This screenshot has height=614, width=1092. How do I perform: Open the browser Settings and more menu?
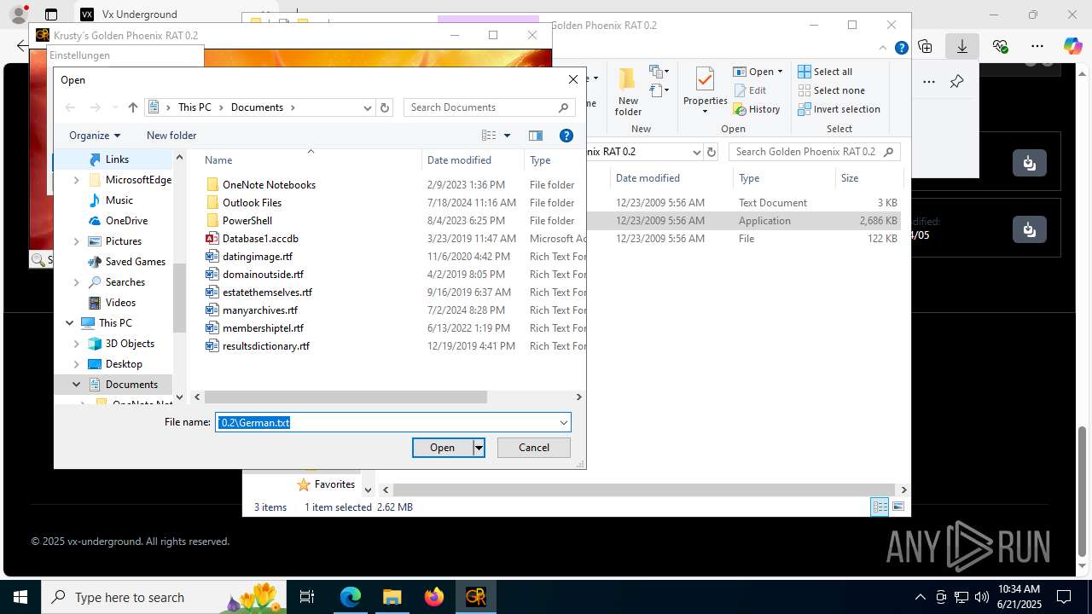point(1037,46)
